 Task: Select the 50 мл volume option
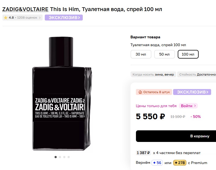click(164, 54)
